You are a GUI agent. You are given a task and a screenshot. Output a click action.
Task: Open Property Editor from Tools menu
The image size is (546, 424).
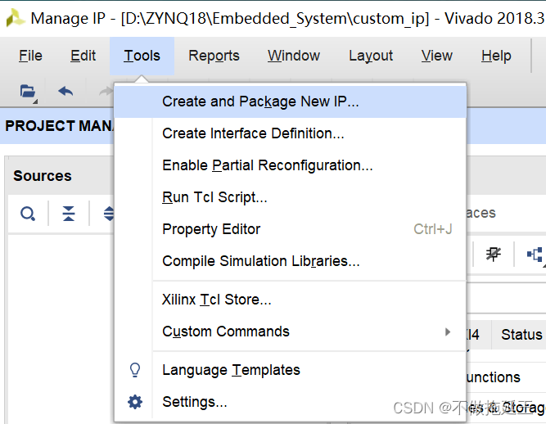(x=290, y=229)
